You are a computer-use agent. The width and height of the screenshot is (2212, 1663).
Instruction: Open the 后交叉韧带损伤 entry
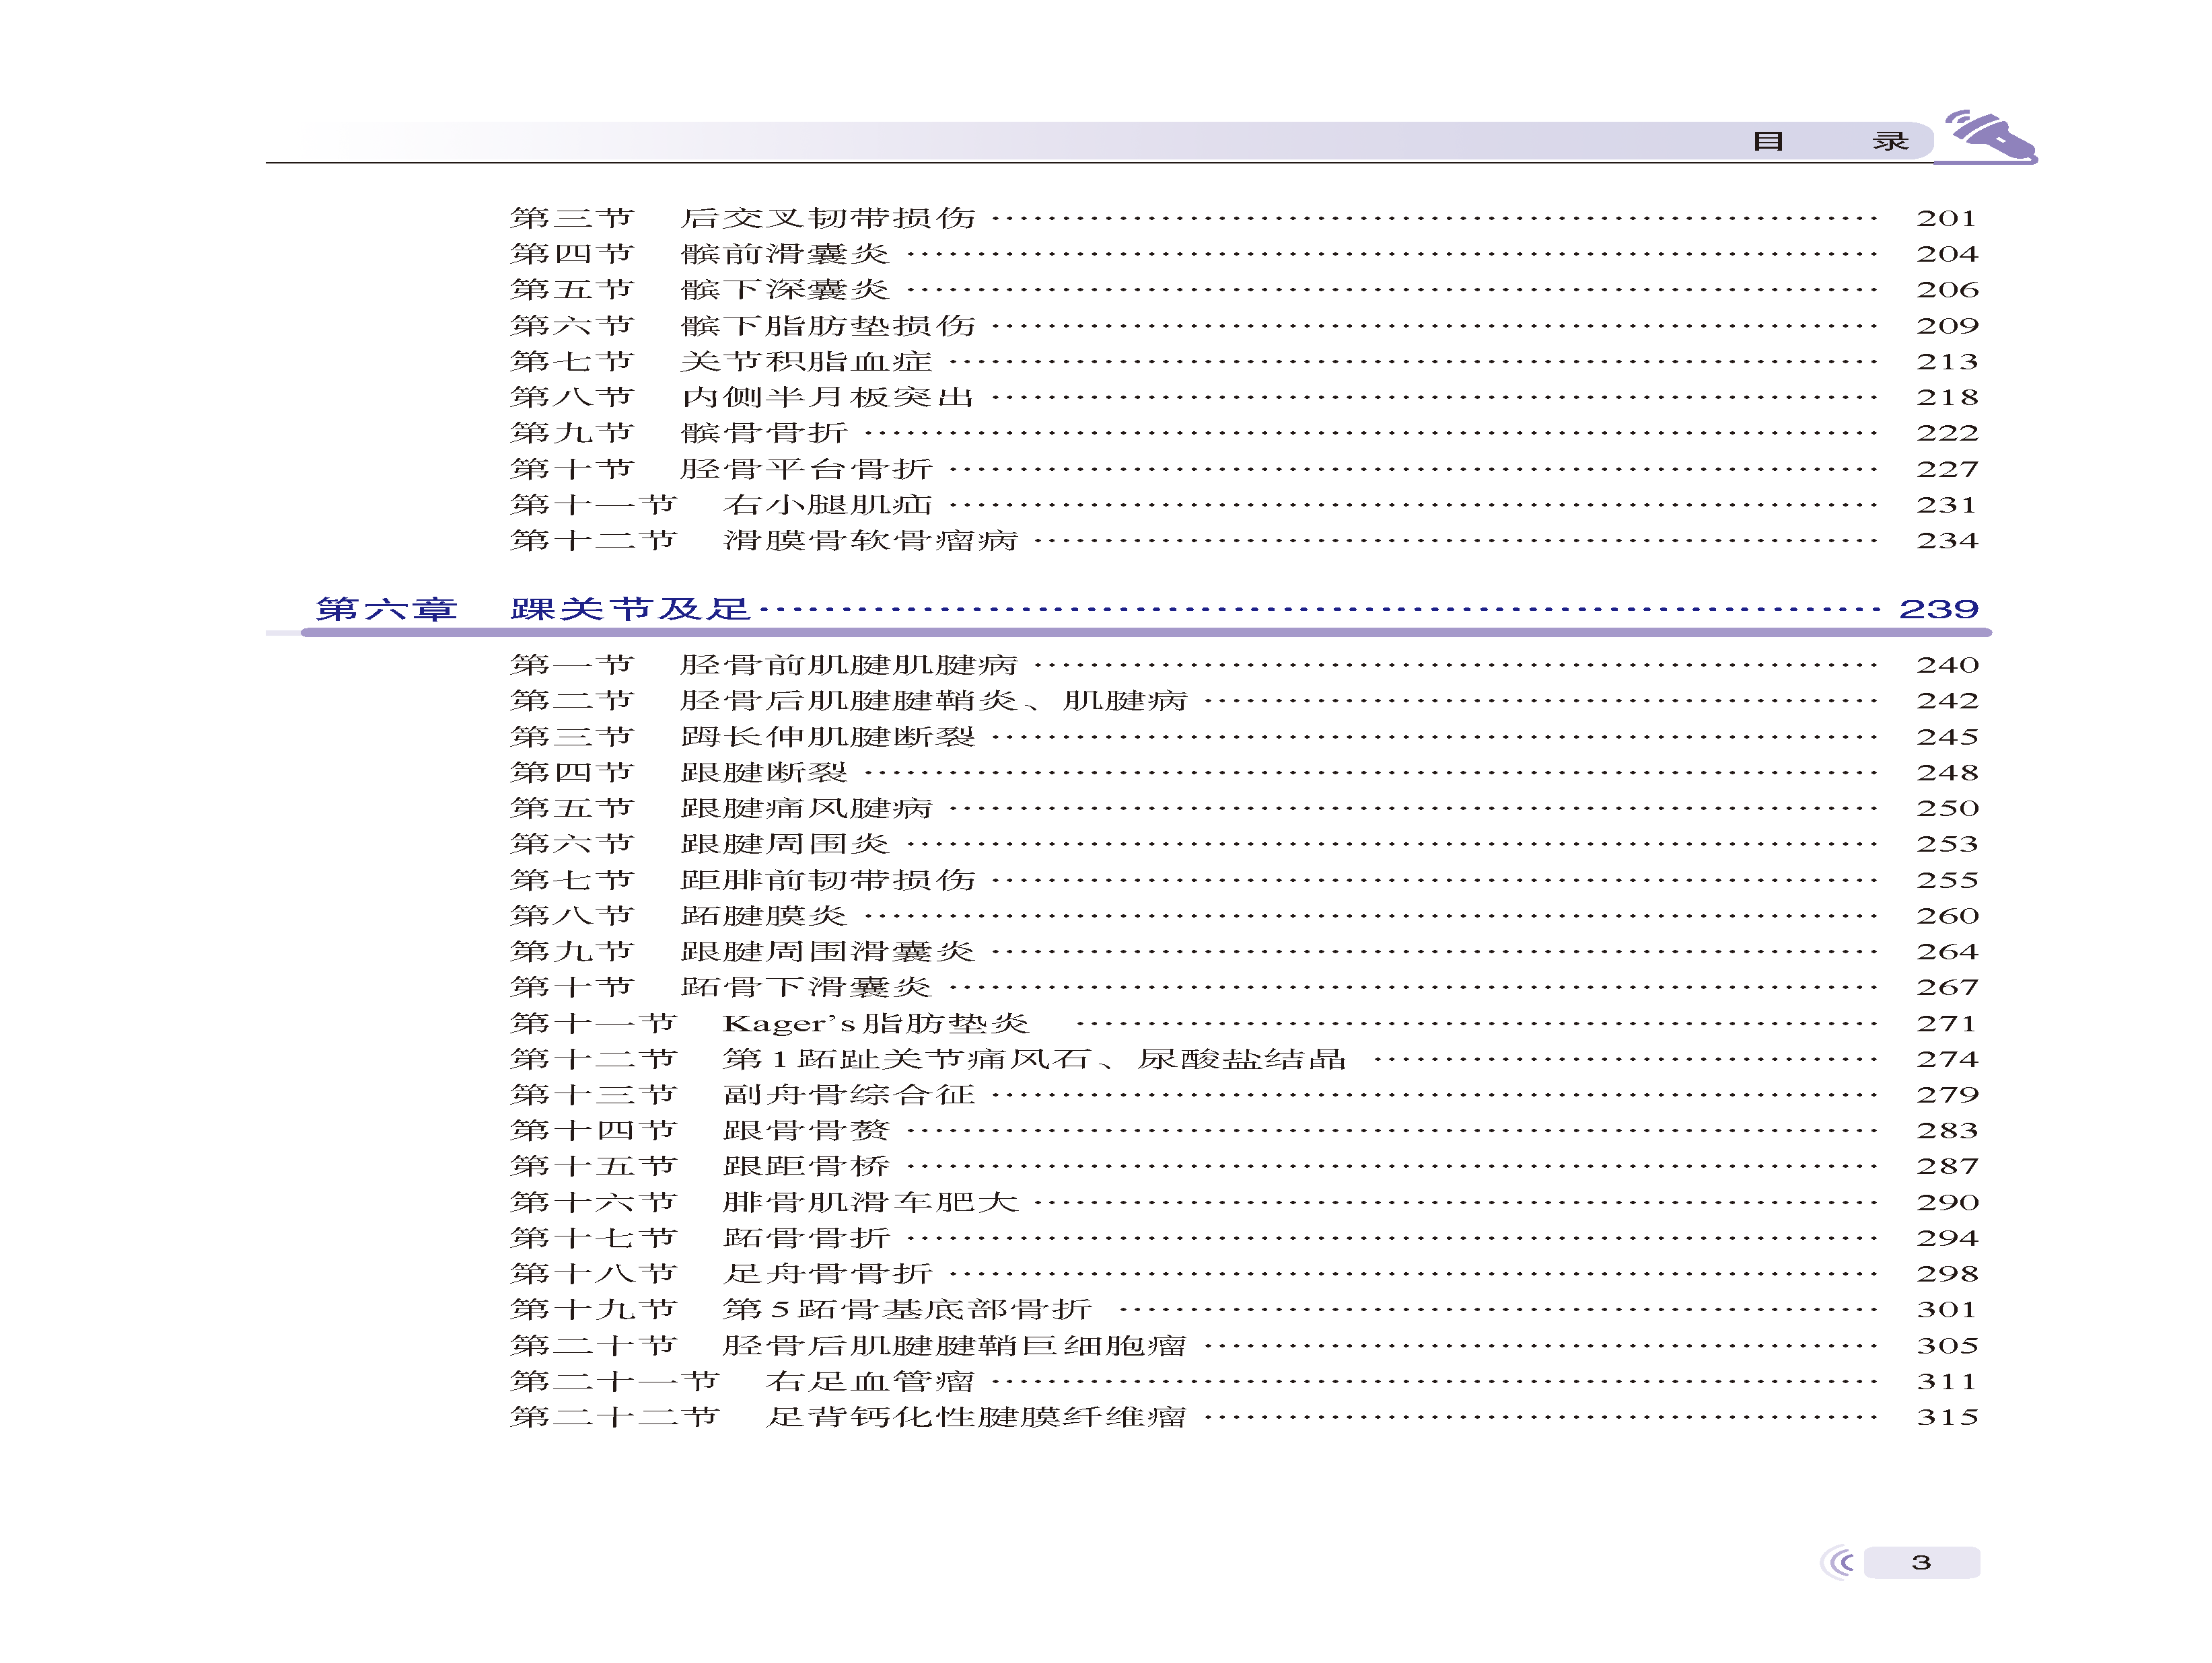(x=828, y=218)
